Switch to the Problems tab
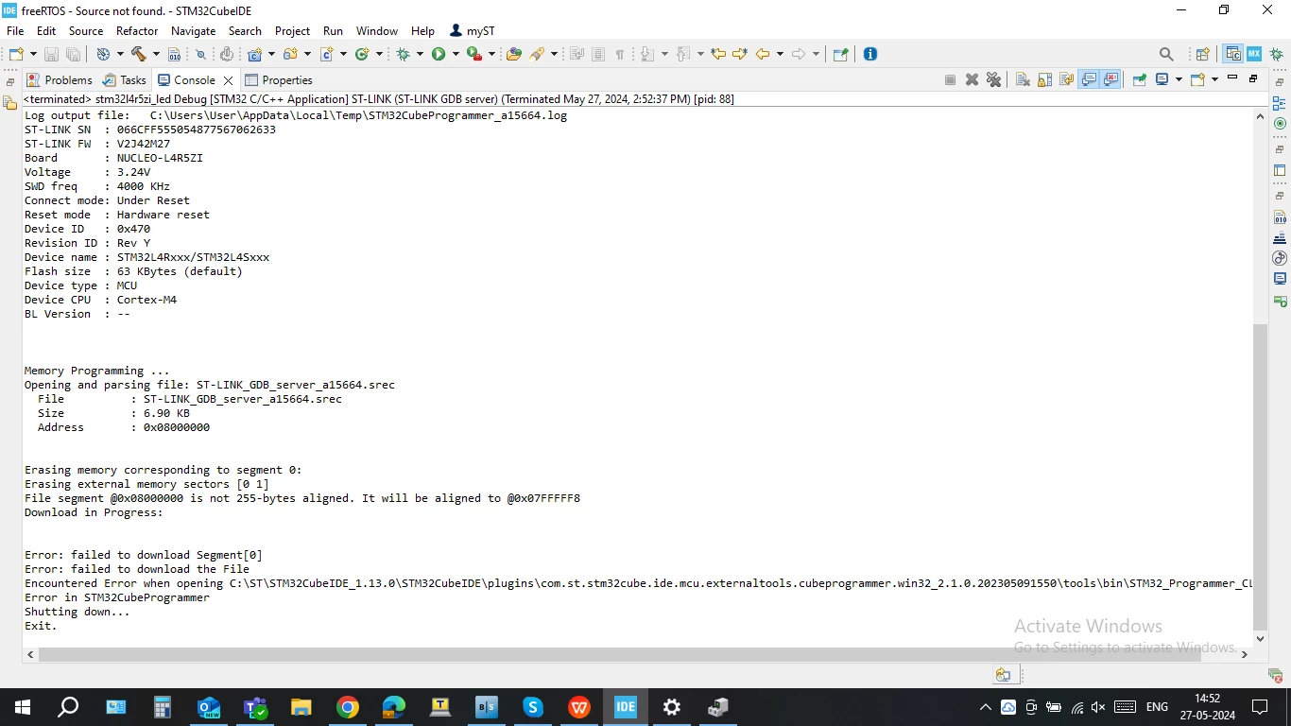The width and height of the screenshot is (1291, 726). point(60,80)
